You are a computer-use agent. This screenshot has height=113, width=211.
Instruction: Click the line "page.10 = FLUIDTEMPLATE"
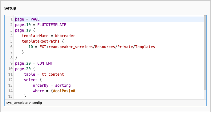pos(41,25)
